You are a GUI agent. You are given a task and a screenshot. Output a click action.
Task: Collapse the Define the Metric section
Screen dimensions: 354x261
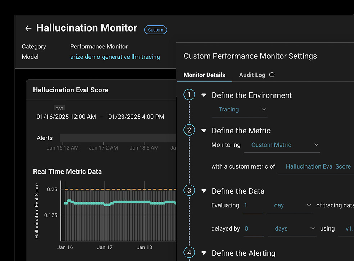coord(204,130)
